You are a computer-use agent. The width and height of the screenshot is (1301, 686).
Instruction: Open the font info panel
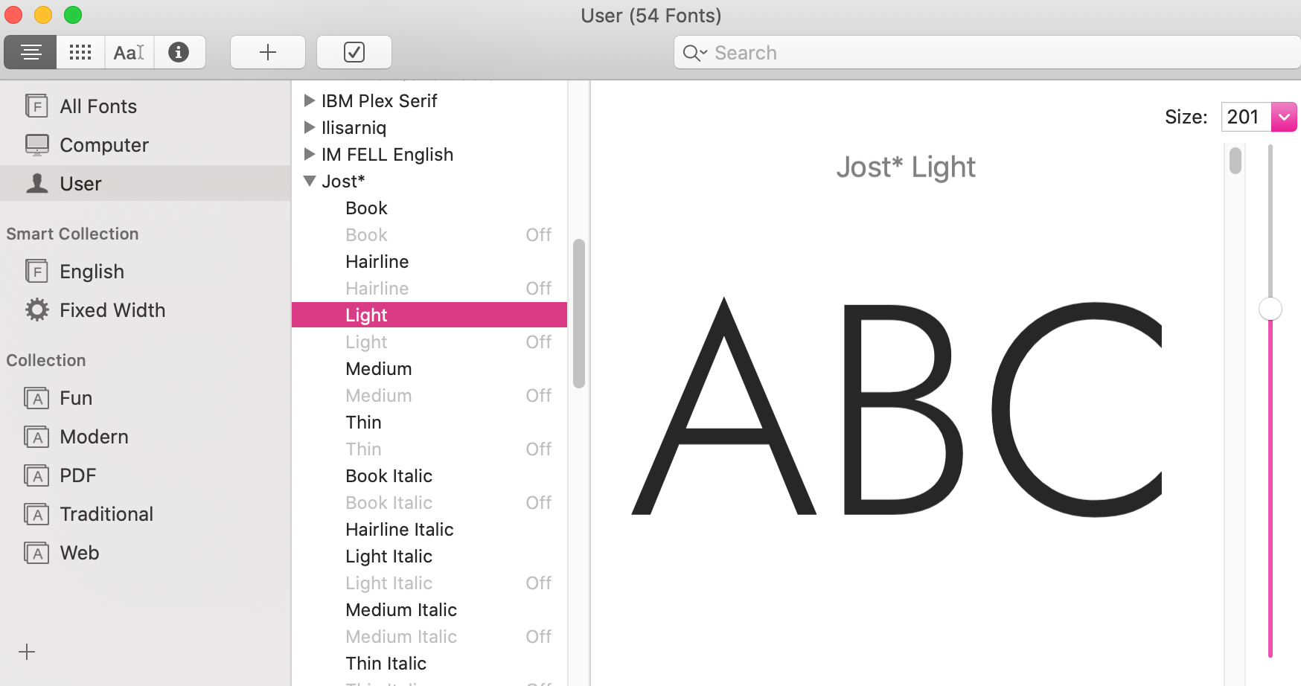(x=179, y=52)
